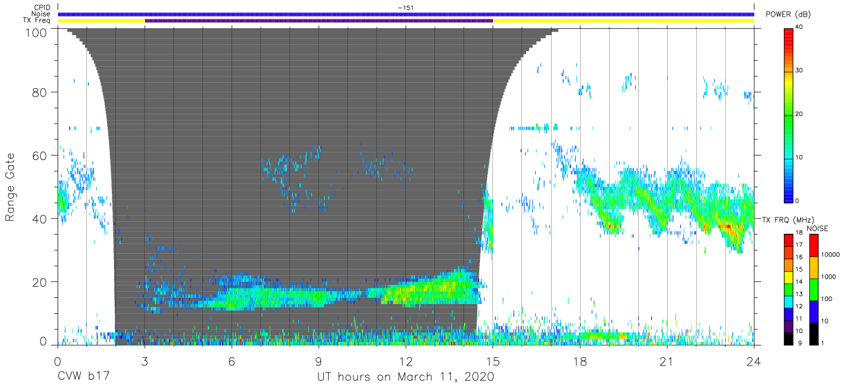This screenshot has height=391, width=848.
Task: Click the 0 hour tick label on time axis
Action: (58, 361)
